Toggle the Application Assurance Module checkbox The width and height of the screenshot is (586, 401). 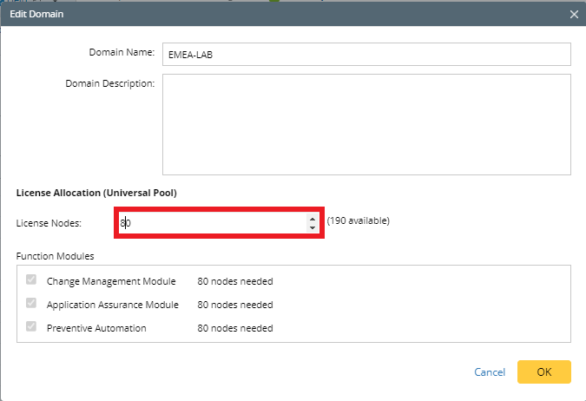[x=31, y=303]
